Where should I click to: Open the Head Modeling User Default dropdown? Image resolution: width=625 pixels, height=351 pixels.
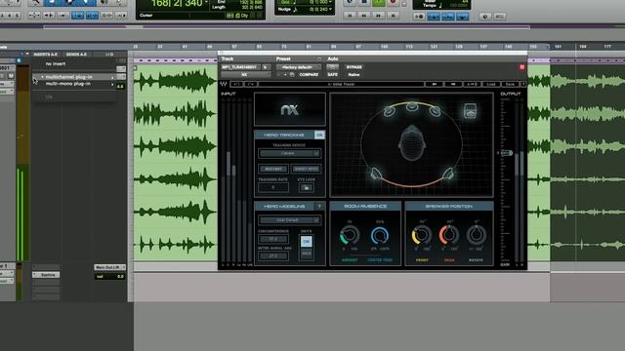pos(289,220)
